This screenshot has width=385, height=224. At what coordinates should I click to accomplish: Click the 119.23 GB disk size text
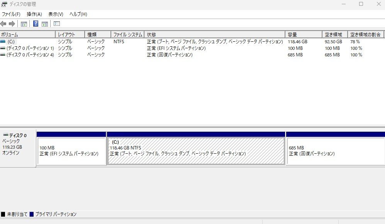(12, 147)
